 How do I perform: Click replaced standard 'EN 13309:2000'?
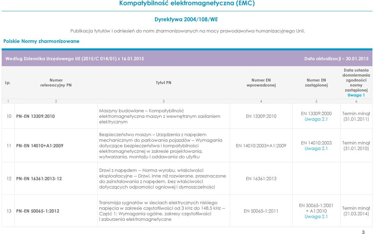pos(316,113)
